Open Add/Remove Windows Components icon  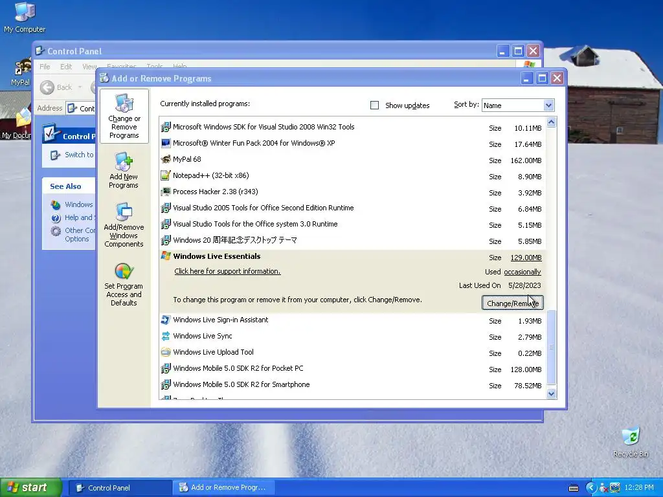click(124, 225)
